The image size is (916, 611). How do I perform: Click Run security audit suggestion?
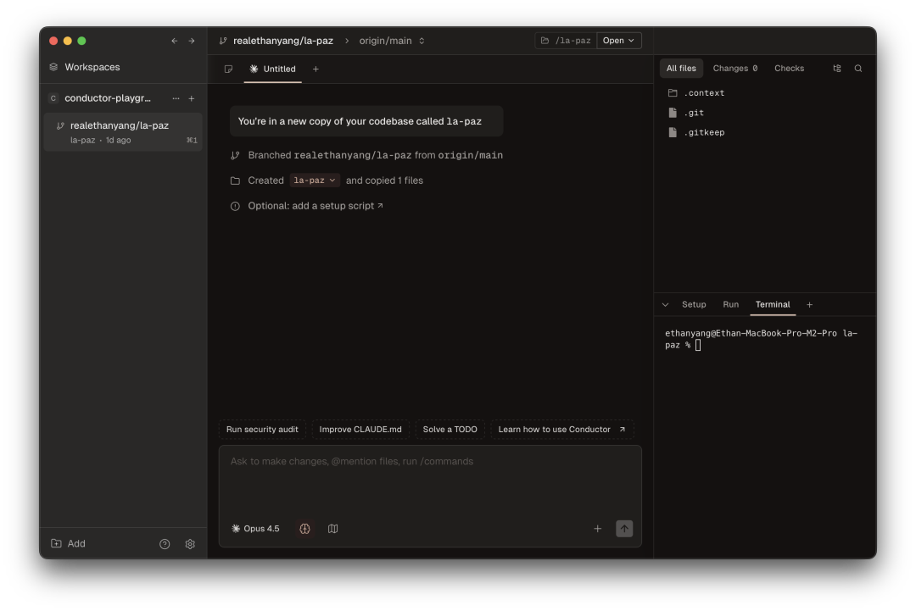[262, 430]
